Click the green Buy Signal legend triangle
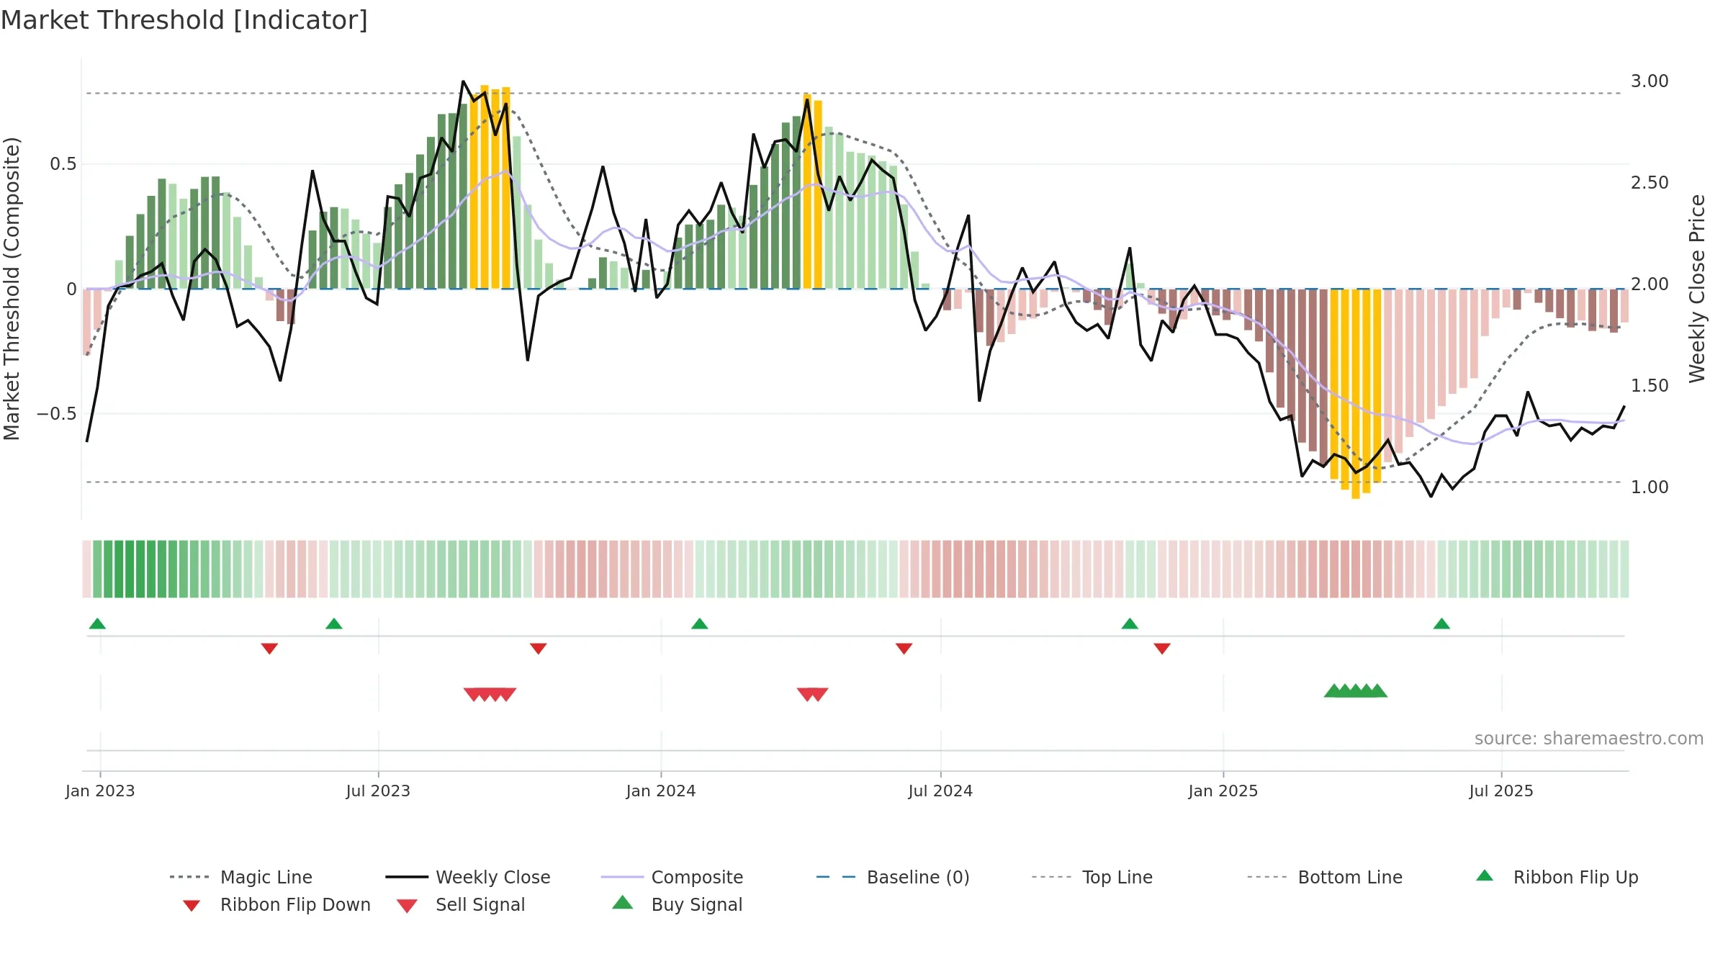This screenshot has width=1728, height=972. pos(623,902)
